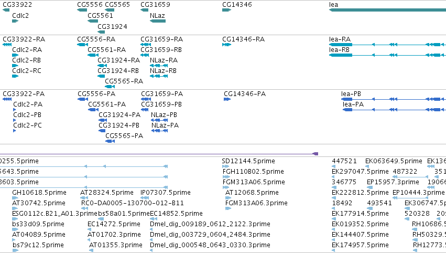
Task: Click transcript CG31924-RB
Action: point(118,71)
